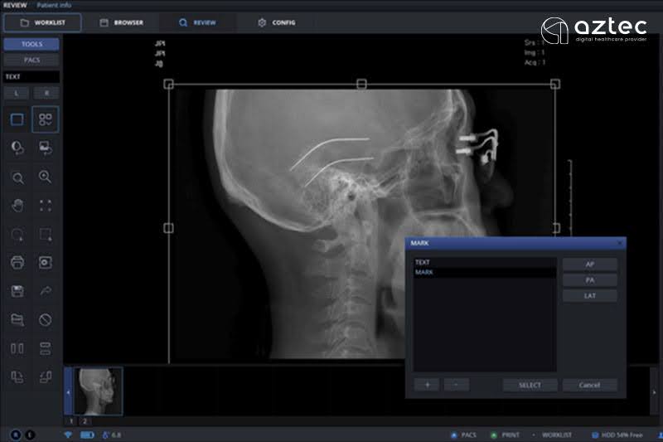
Task: Click the plus button in MARK dialog
Action: pyautogui.click(x=427, y=385)
